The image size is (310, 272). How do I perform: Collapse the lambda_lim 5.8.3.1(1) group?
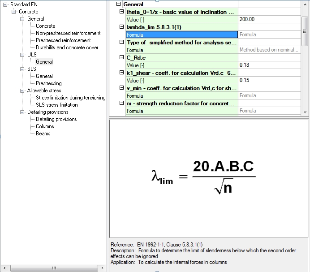121,27
